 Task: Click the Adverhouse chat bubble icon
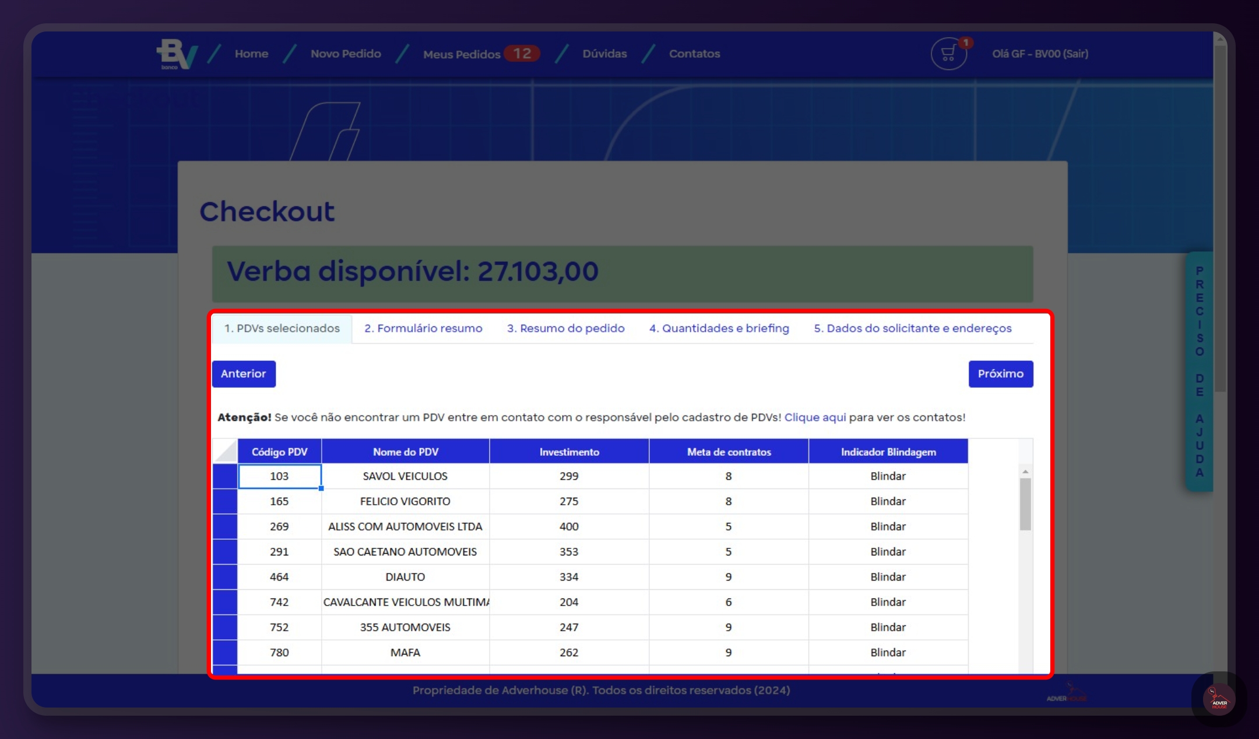tap(1219, 698)
